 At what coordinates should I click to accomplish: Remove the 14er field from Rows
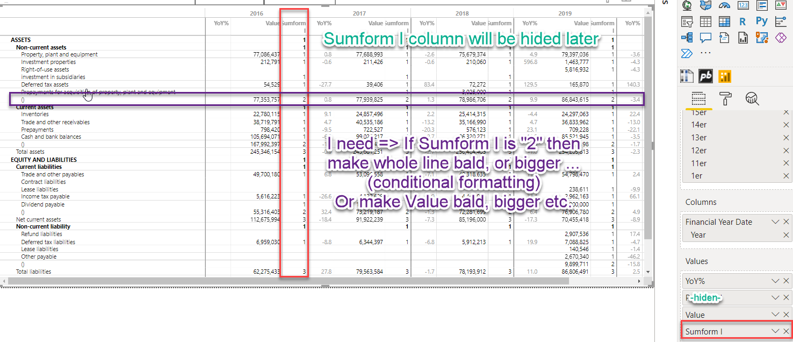pos(786,125)
